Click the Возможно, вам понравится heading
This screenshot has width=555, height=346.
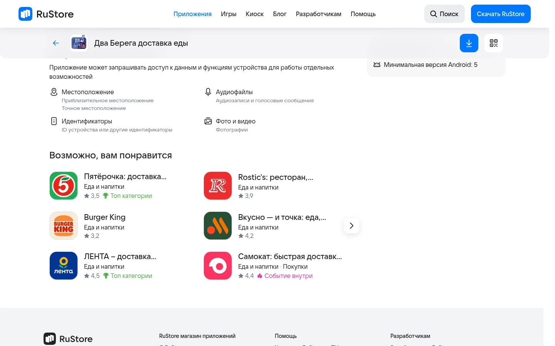click(111, 155)
